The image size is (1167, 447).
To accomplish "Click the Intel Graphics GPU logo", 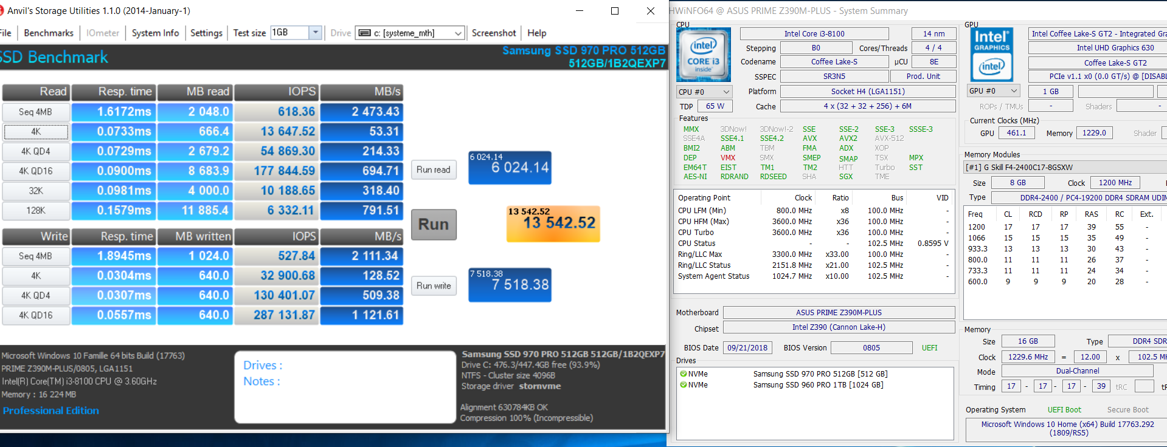I will coord(992,55).
